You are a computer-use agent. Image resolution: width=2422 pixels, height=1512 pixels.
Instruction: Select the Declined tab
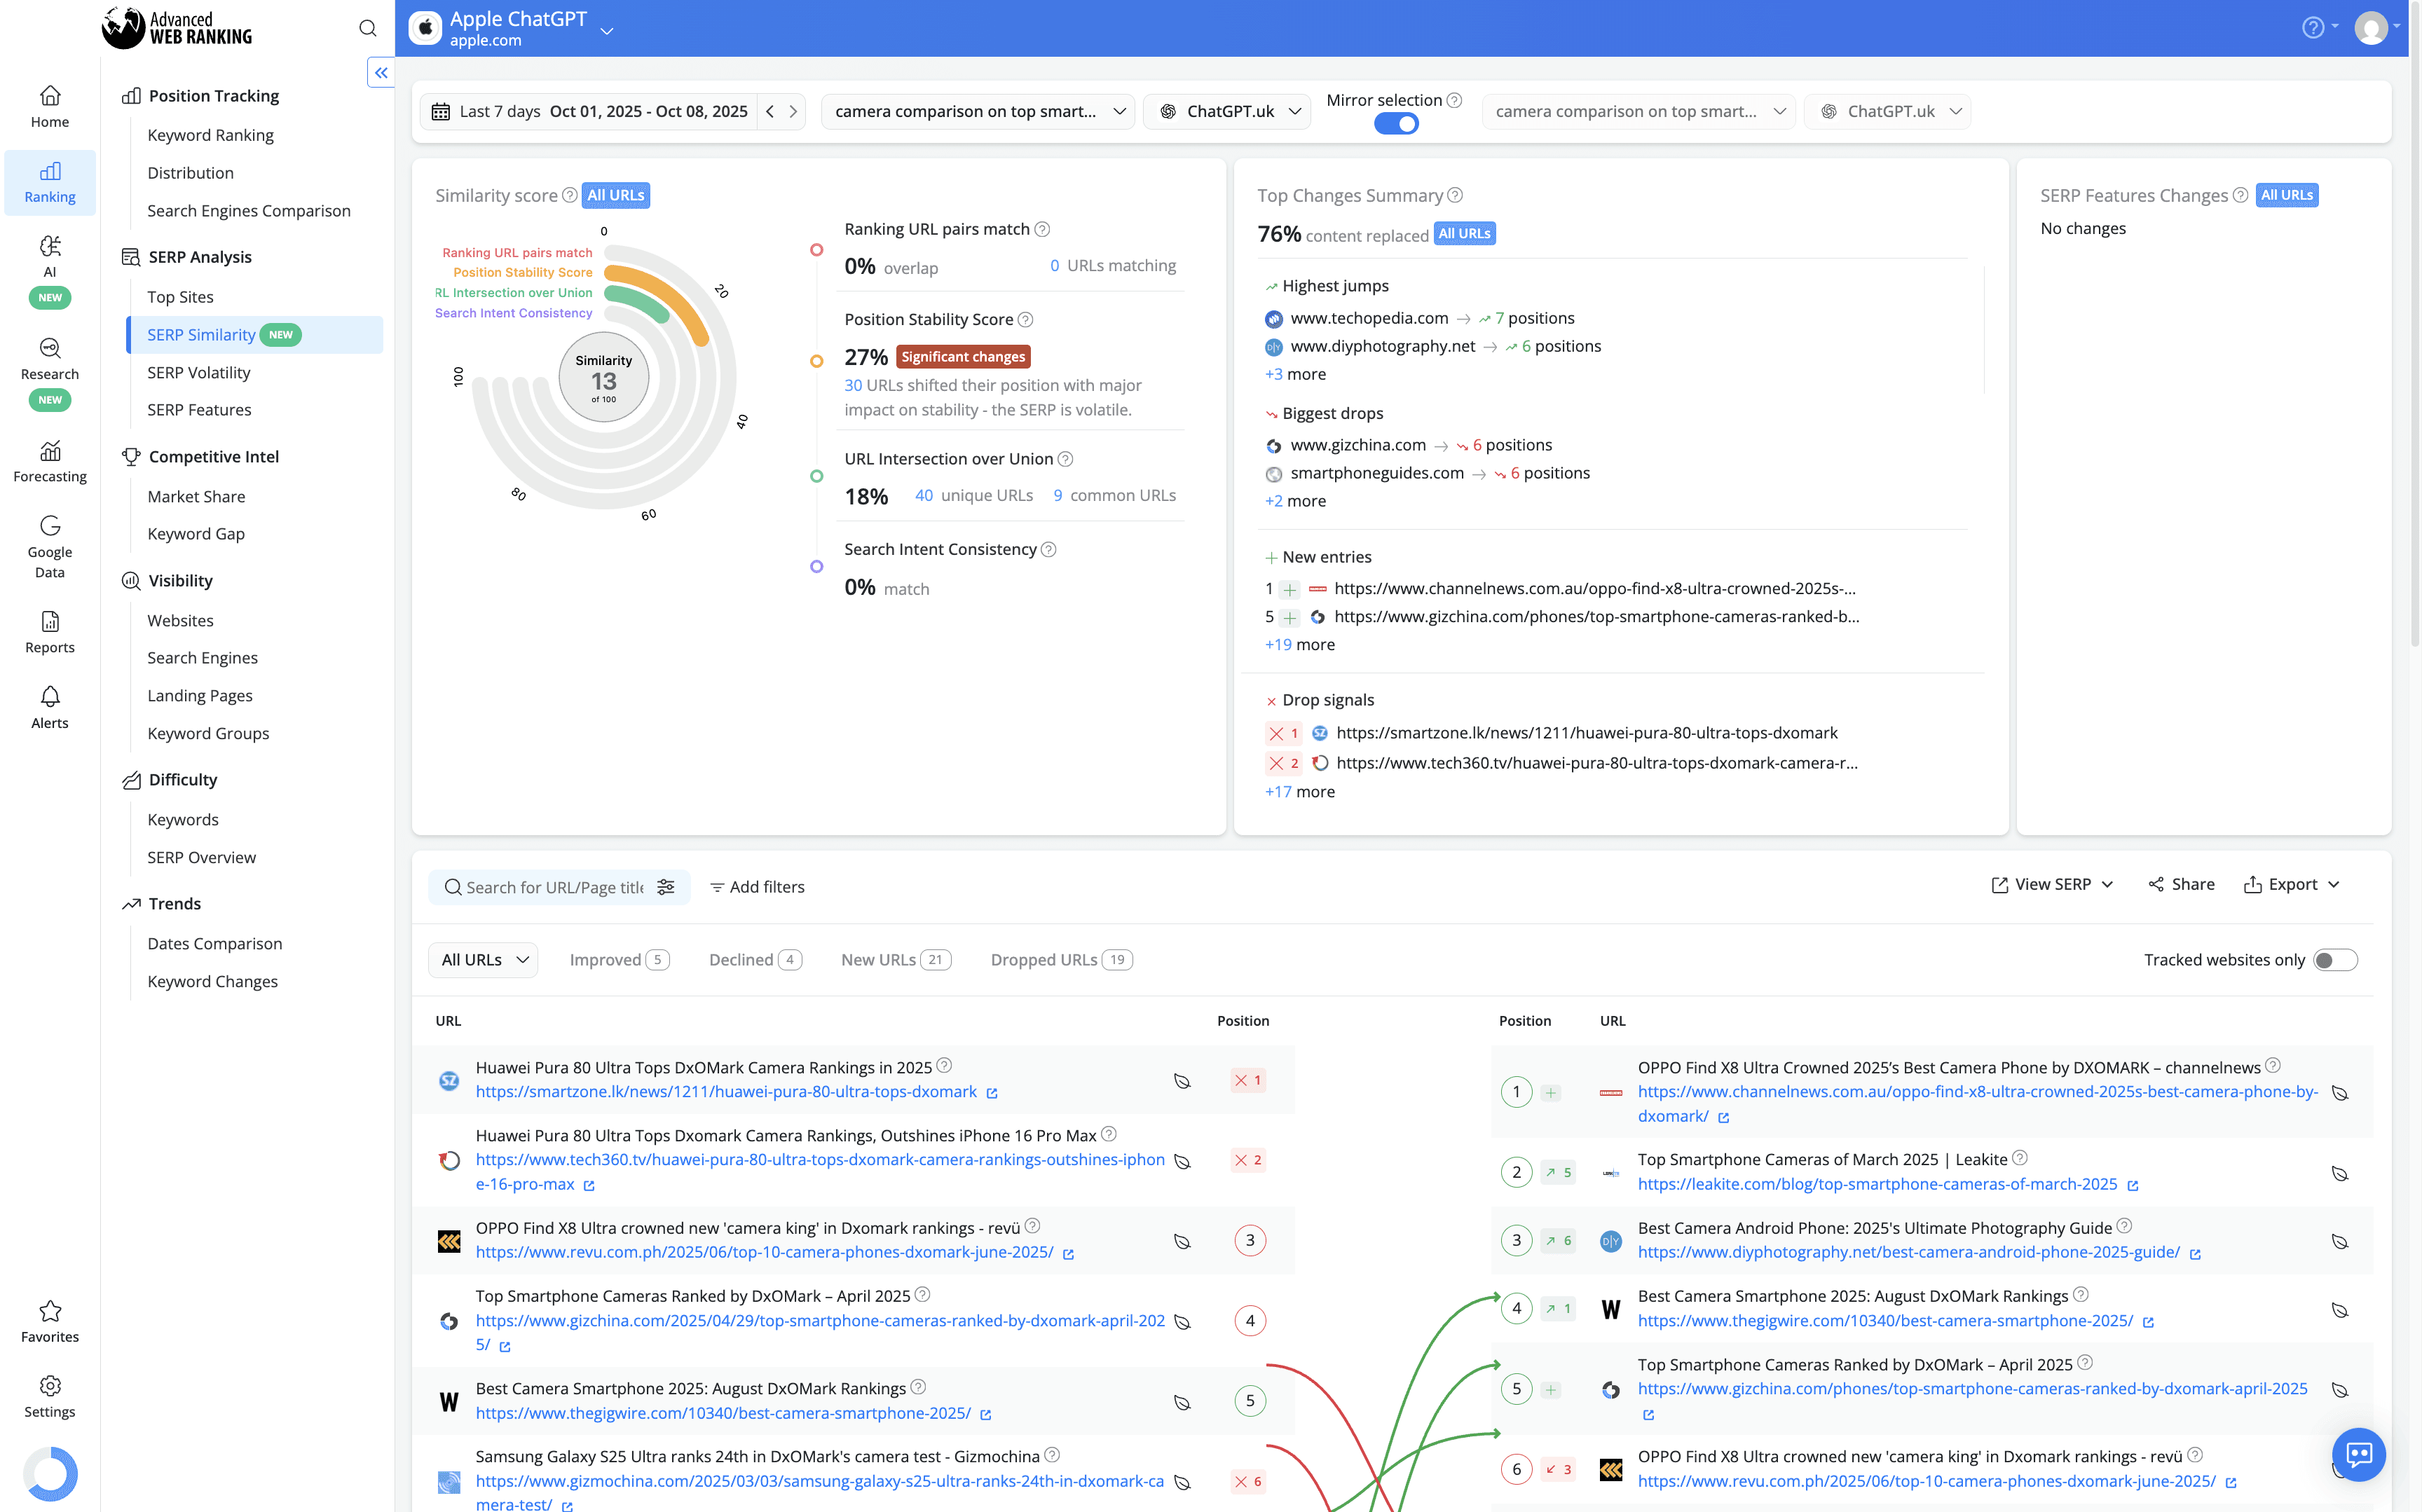point(755,960)
